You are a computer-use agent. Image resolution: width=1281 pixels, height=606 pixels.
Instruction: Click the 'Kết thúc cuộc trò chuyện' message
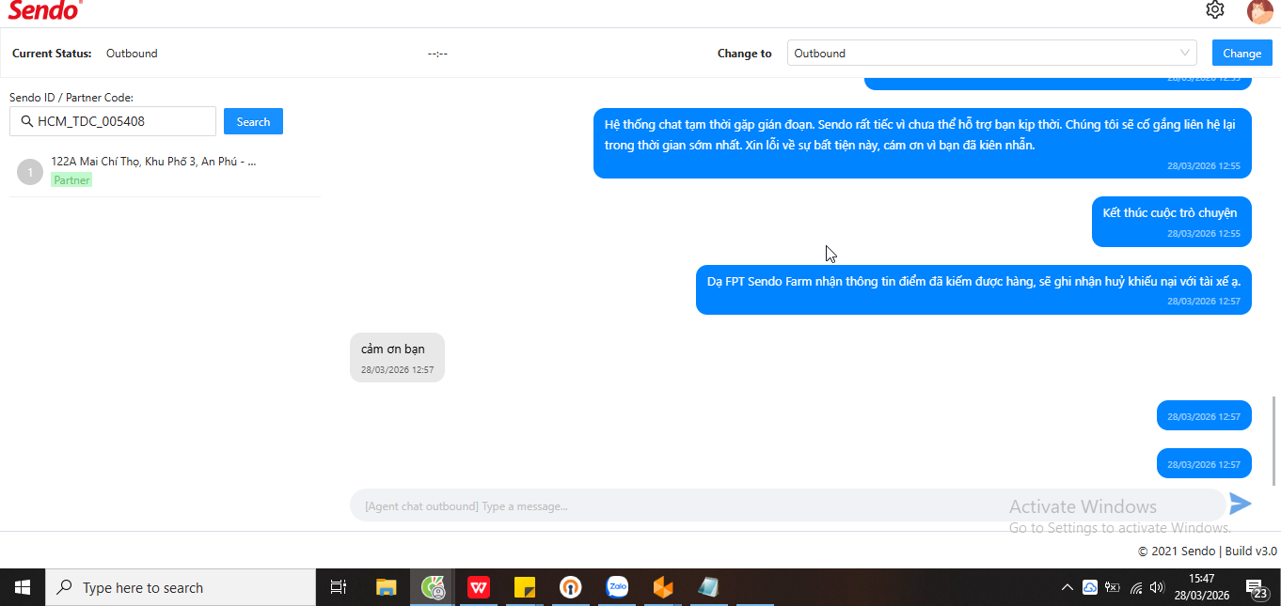(1171, 222)
